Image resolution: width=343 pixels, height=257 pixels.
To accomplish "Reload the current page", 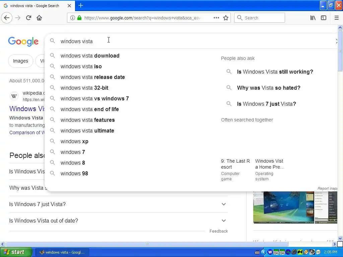I will pyautogui.click(x=28, y=18).
